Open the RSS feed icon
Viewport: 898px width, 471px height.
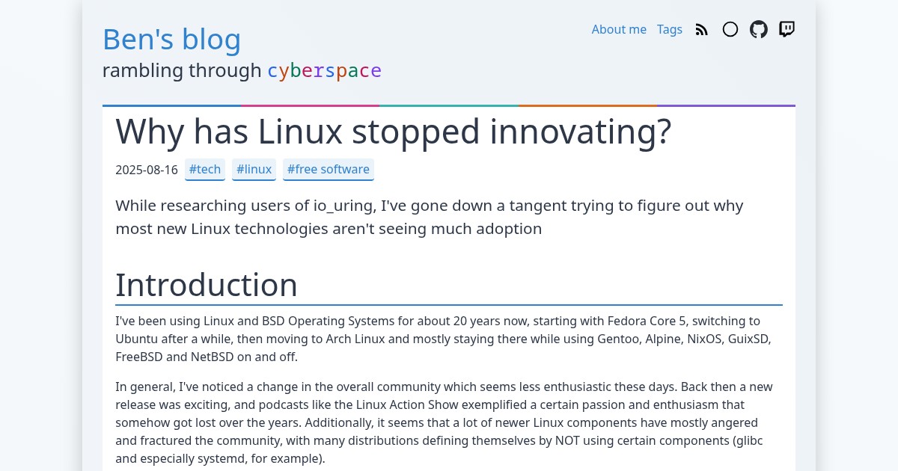(x=701, y=29)
